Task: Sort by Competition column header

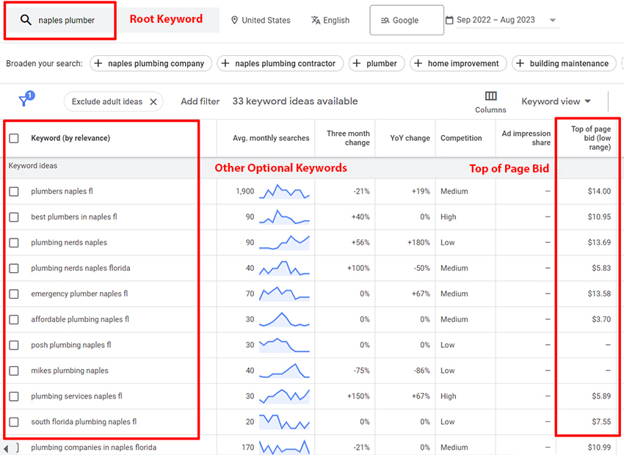Action: point(461,138)
